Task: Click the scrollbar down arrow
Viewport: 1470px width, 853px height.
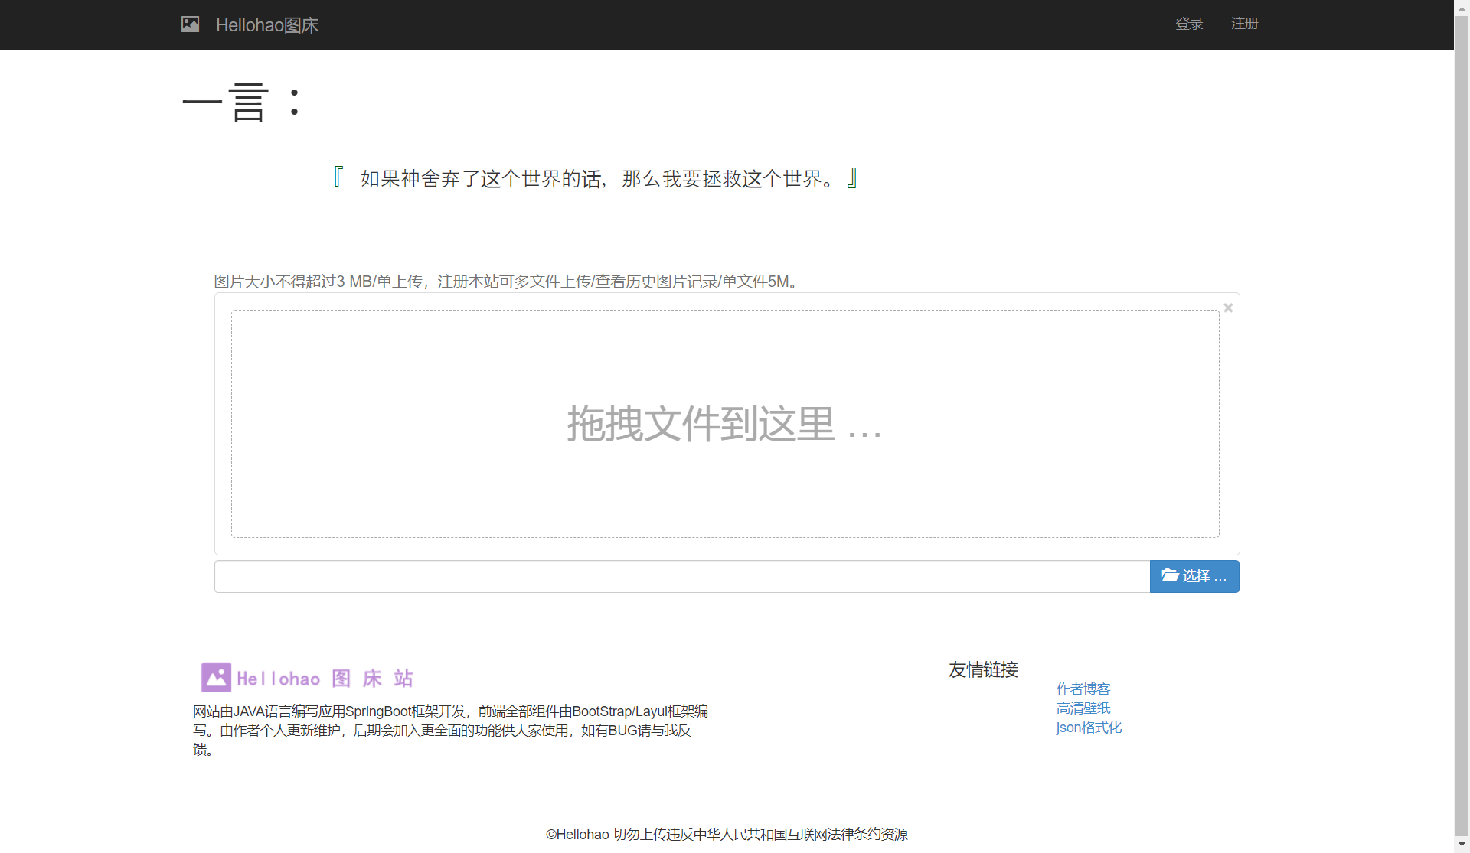Action: [1462, 844]
